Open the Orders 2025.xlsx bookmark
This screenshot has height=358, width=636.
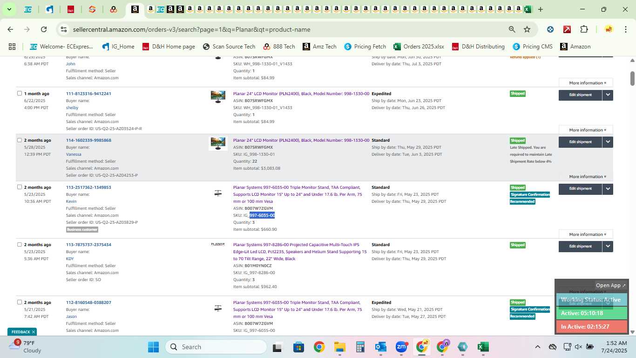click(x=419, y=47)
